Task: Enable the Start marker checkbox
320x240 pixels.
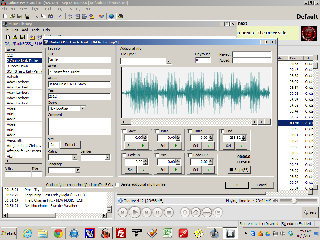Action: pyautogui.click(x=124, y=131)
